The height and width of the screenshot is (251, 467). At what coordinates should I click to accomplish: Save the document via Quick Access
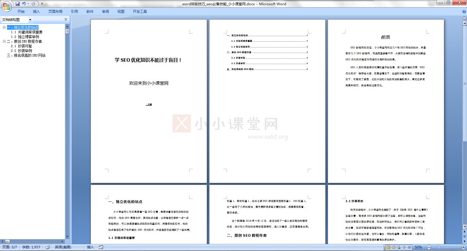[x=18, y=4]
